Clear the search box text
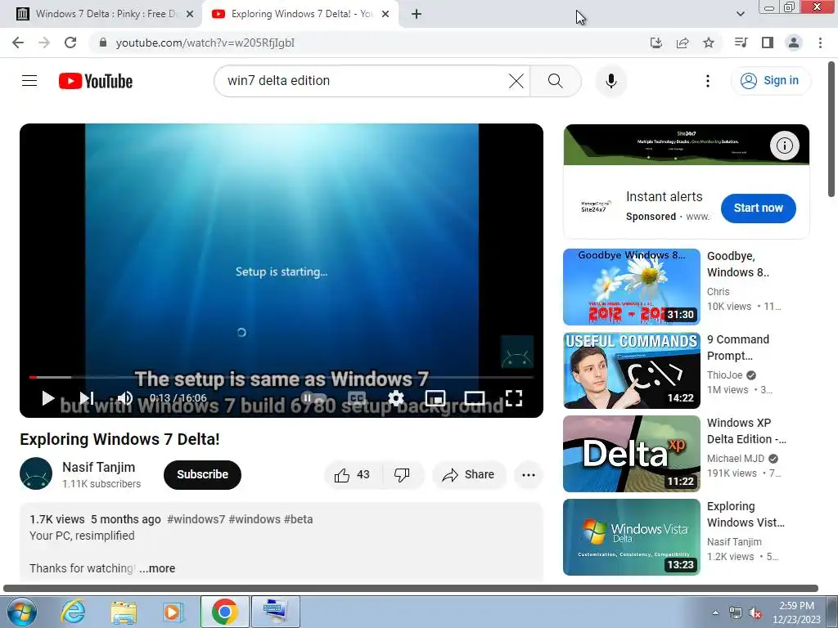 point(516,81)
